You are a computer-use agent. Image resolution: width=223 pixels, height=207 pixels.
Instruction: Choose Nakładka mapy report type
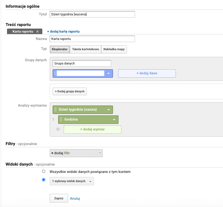114,49
